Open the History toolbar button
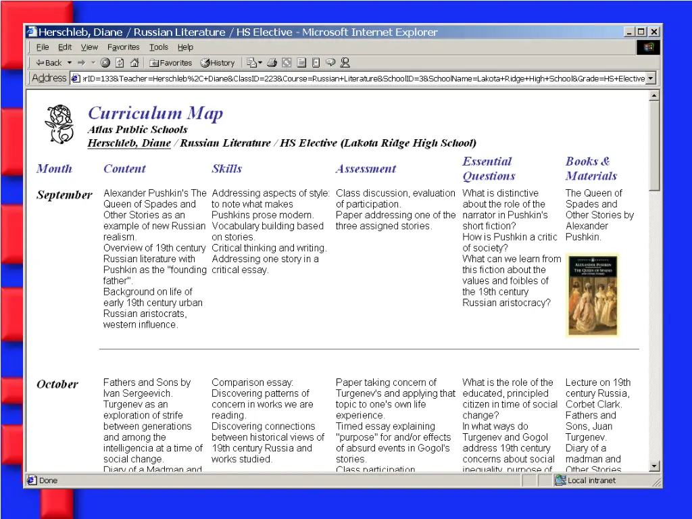The image size is (692, 519). point(218,63)
